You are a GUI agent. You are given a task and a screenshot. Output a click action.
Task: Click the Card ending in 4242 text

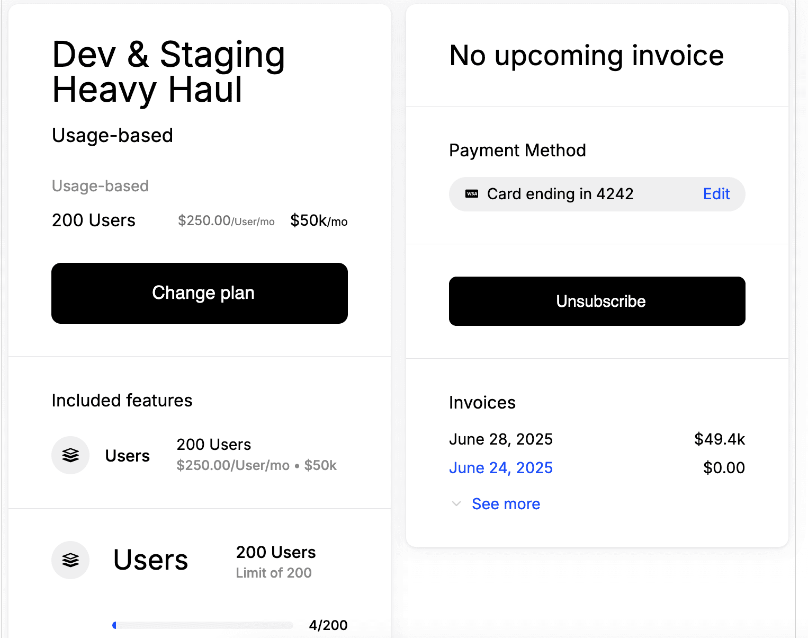click(x=560, y=194)
